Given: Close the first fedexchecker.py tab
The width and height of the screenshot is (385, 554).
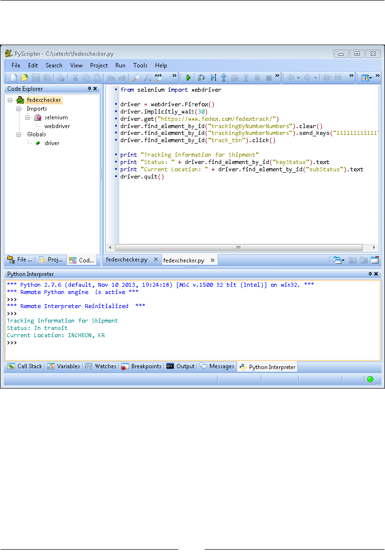Looking at the screenshot, I should coord(156,260).
